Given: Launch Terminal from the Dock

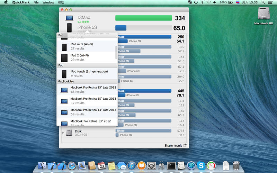Looking at the screenshot, I should tap(171, 166).
